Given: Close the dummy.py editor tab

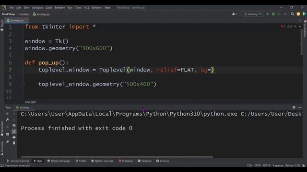Looking at the screenshot, I should coord(26,20).
